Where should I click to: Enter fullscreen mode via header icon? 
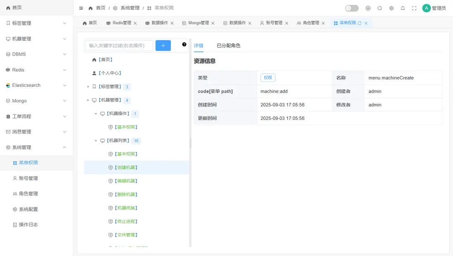414,8
